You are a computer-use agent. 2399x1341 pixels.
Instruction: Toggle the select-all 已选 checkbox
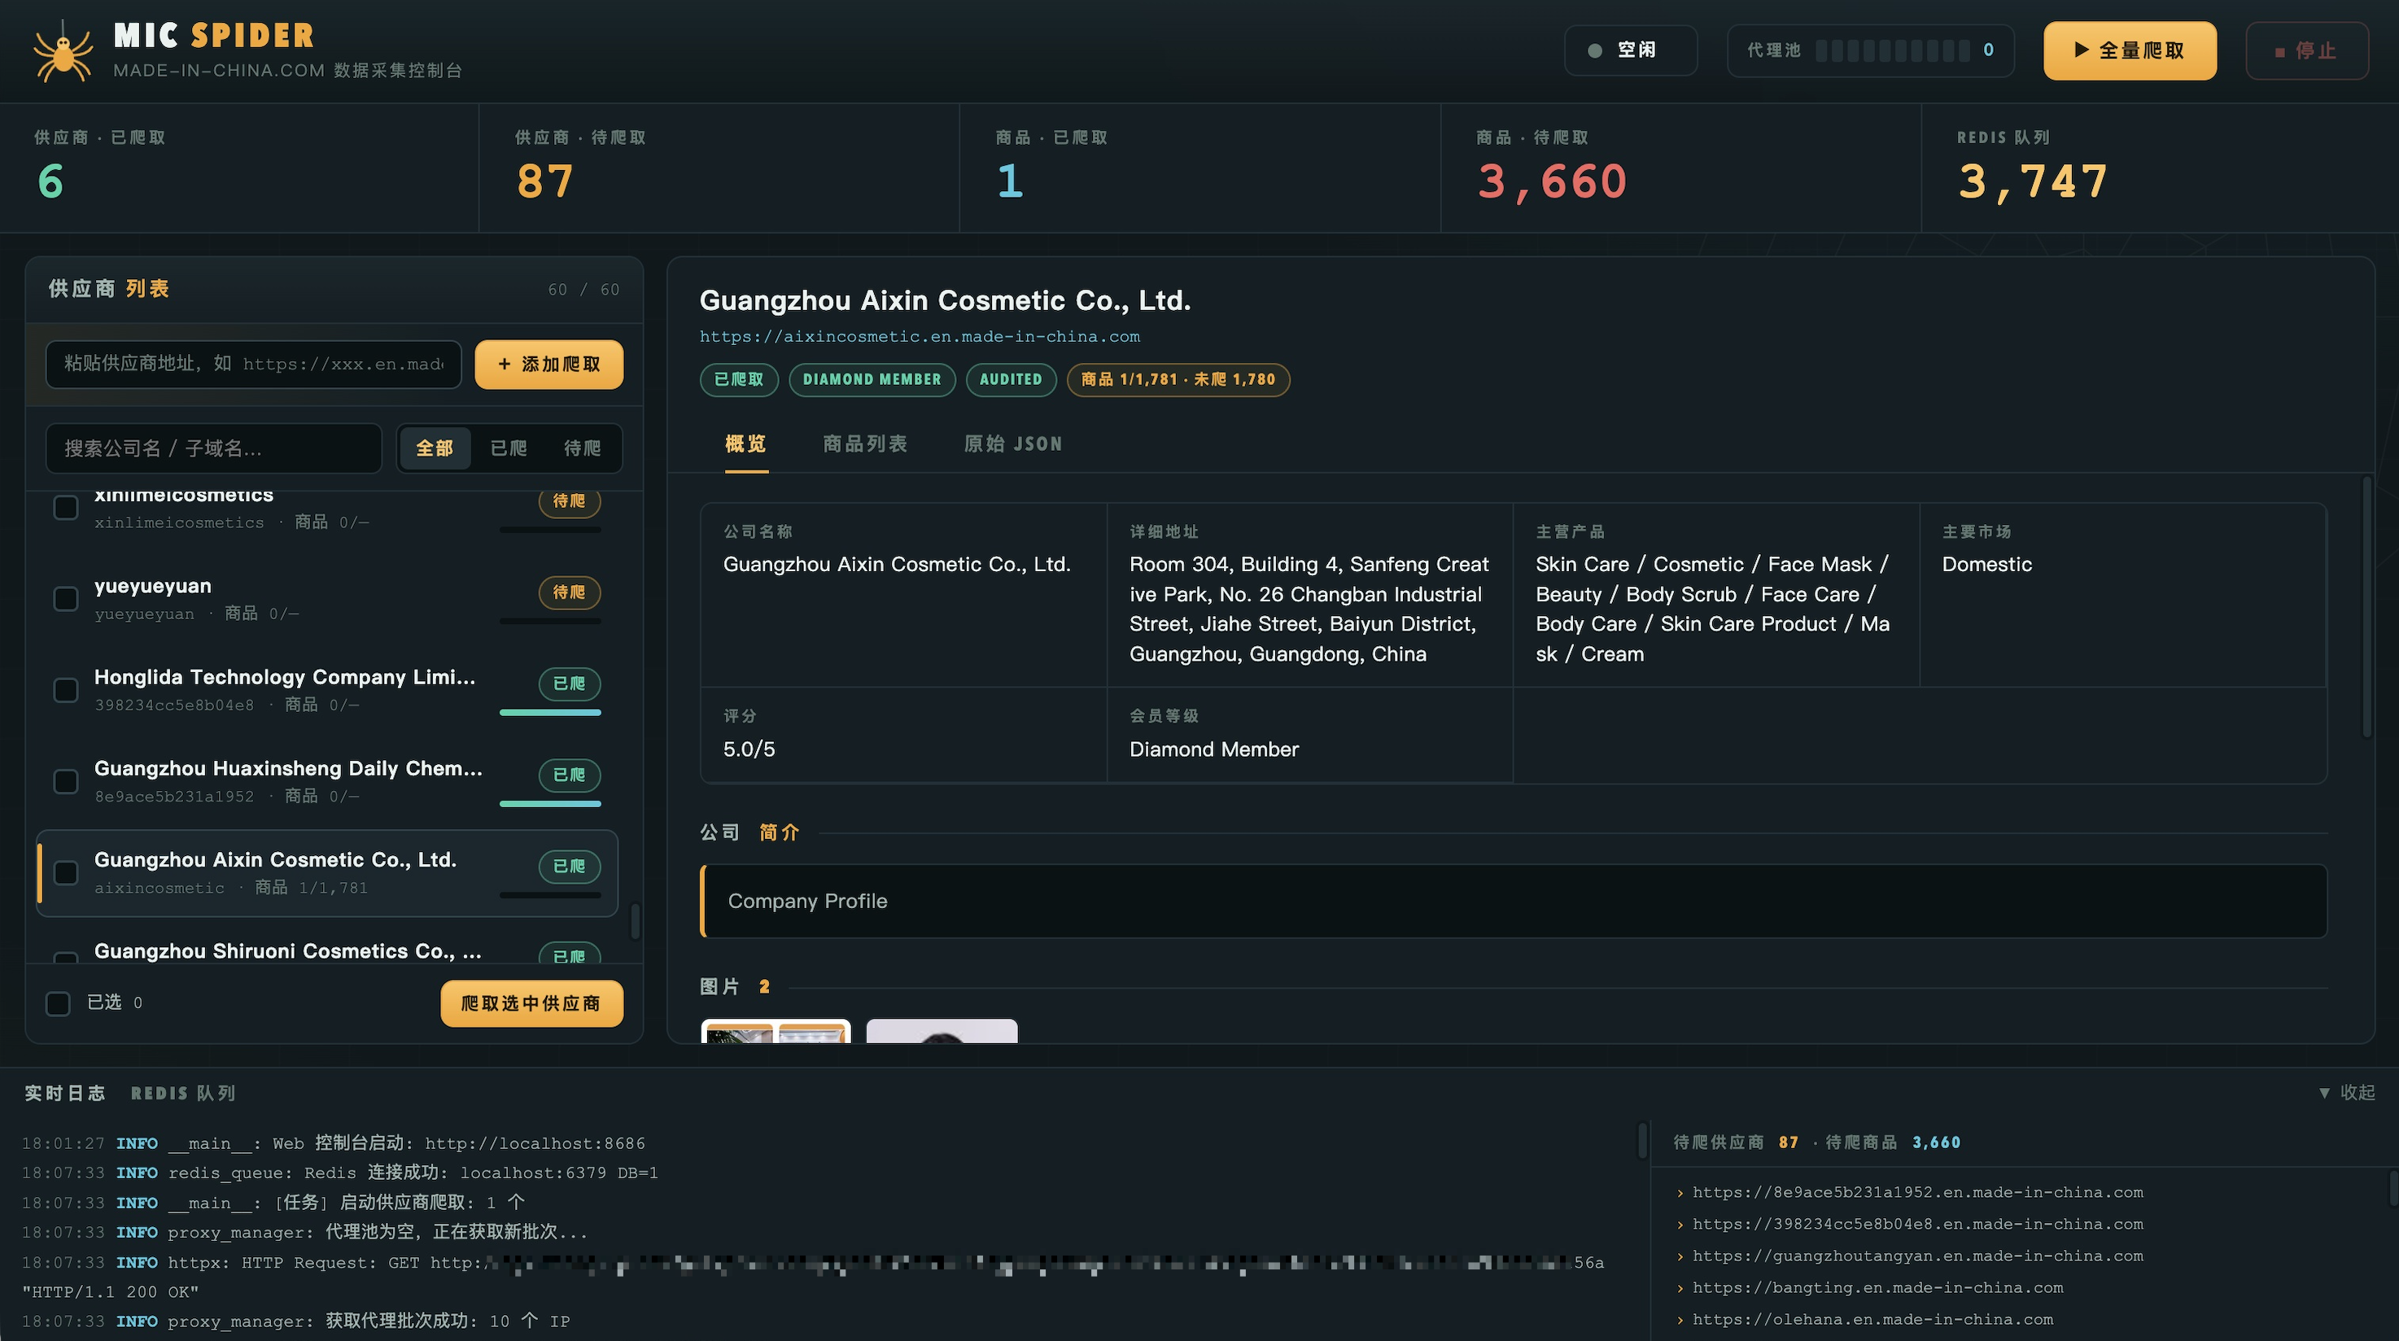(58, 1003)
